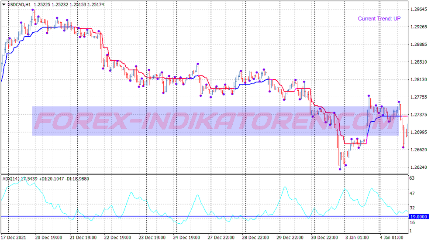Select the price scale value 1.29645
Viewport: 431px width, 242px height.
pyautogui.click(x=419, y=9)
